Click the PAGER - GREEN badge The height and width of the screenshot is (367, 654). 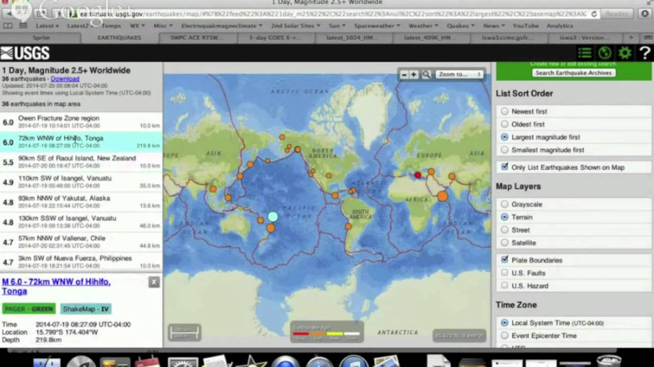pyautogui.click(x=29, y=309)
